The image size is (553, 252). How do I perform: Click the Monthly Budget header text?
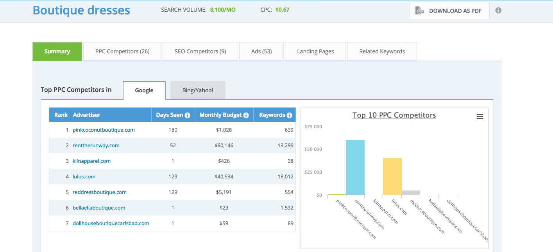pos(220,115)
